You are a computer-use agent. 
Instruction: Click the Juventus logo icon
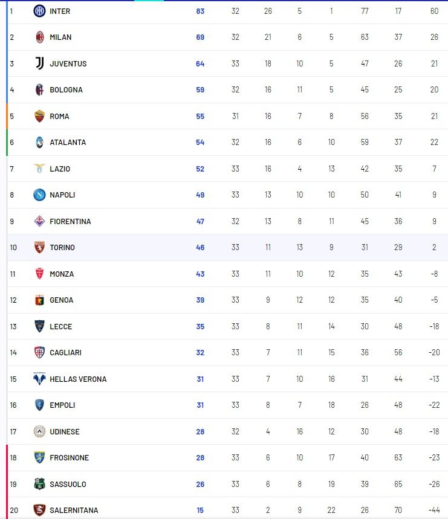[x=39, y=63]
